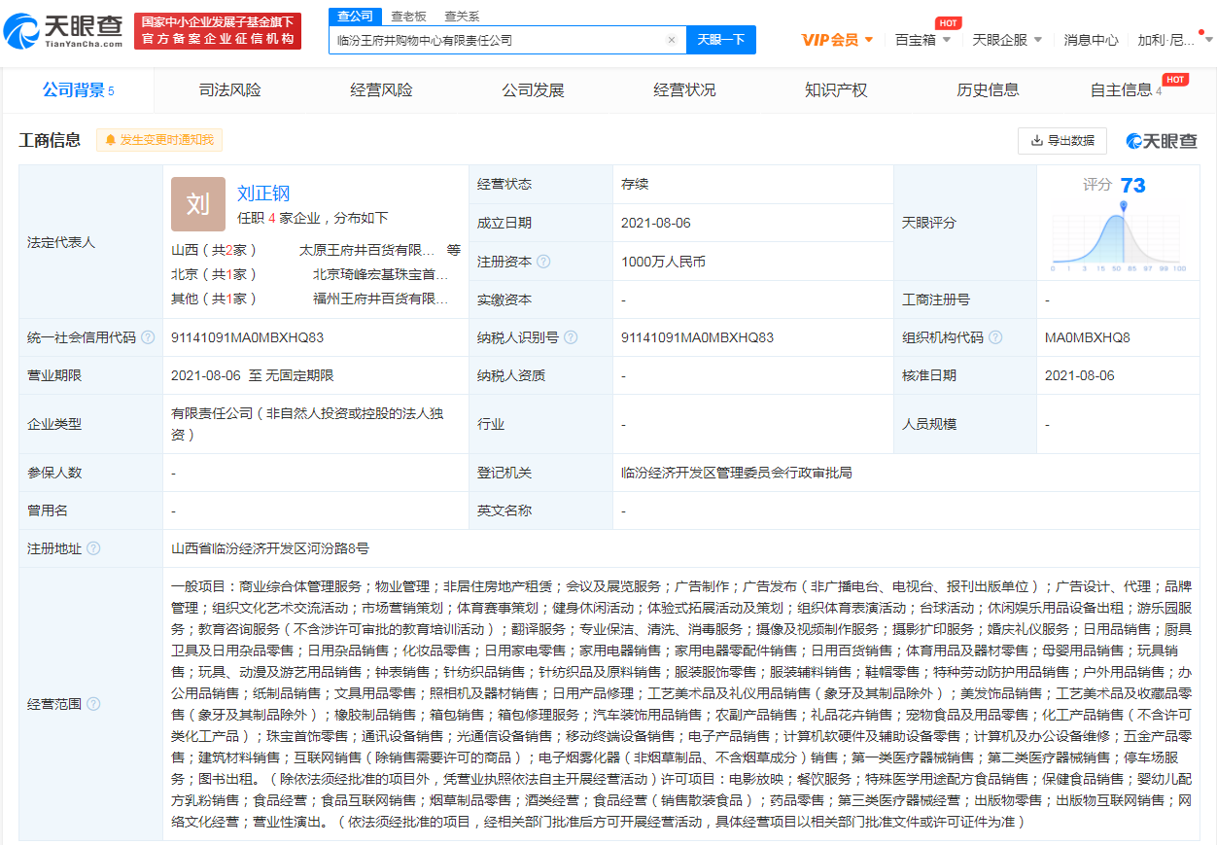Select the 司法风险 tab
This screenshot has width=1217, height=845.
(230, 90)
